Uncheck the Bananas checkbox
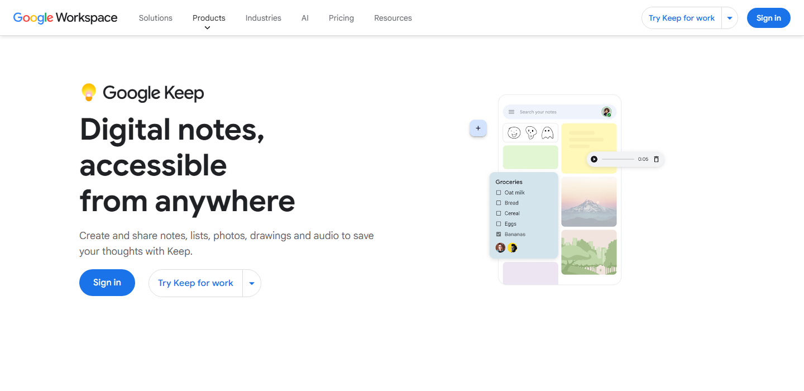Viewport: 804px width, 391px height. pos(499,234)
